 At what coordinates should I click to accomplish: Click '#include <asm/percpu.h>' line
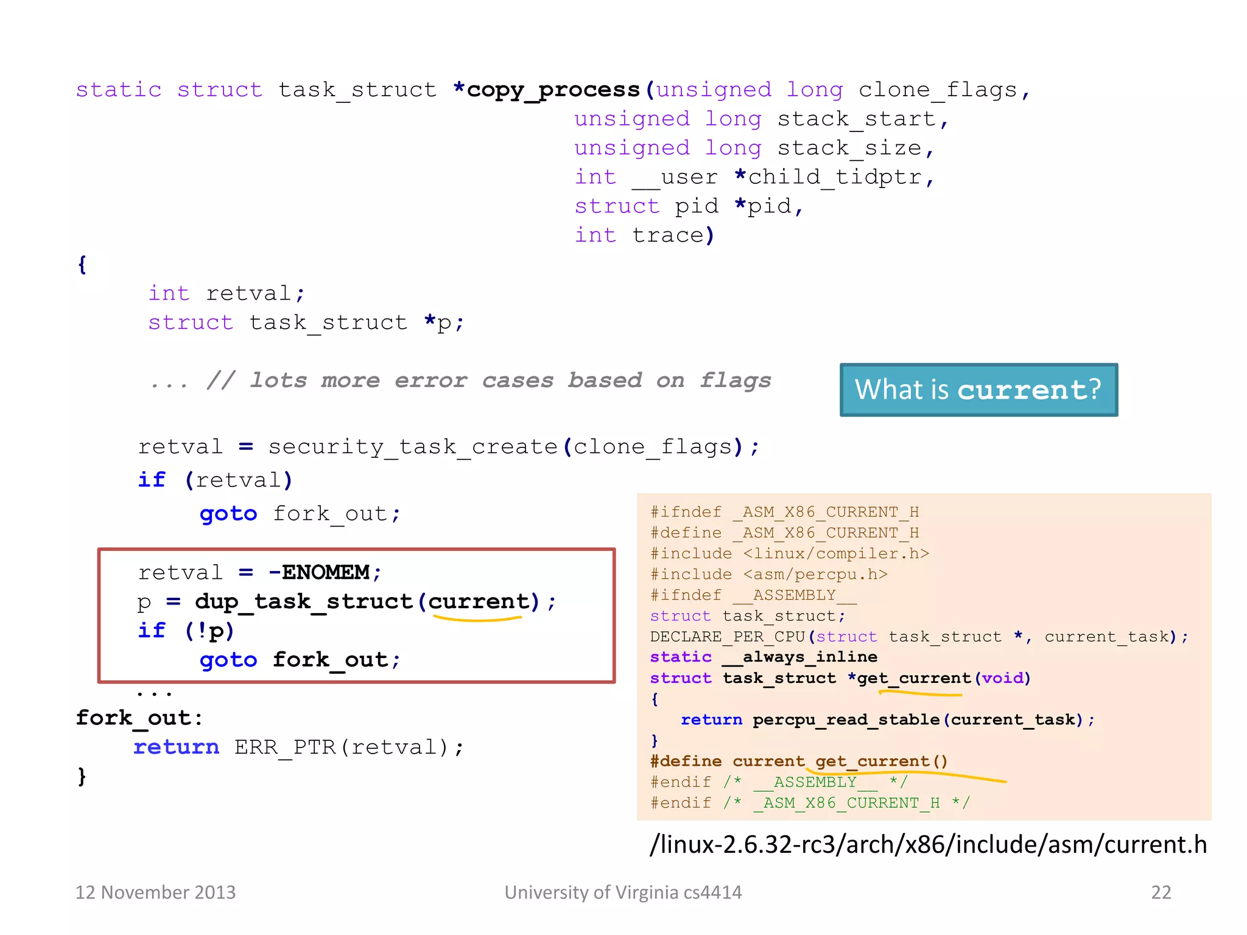(769, 575)
